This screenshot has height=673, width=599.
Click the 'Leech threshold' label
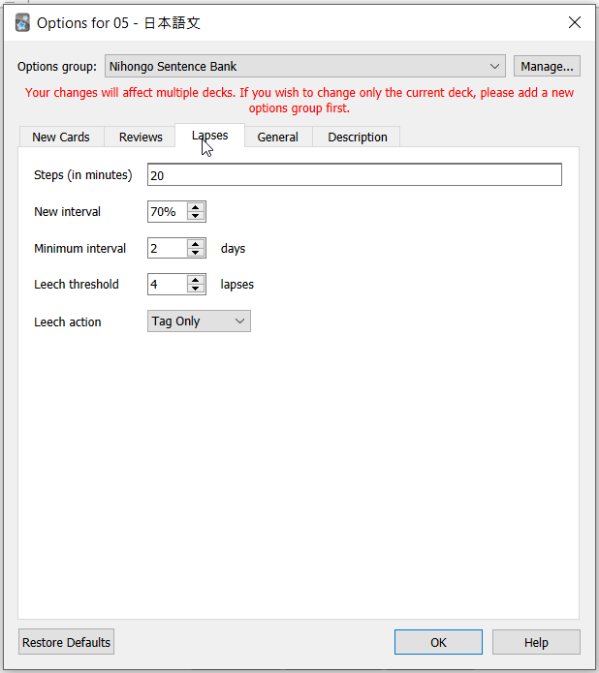coord(77,284)
